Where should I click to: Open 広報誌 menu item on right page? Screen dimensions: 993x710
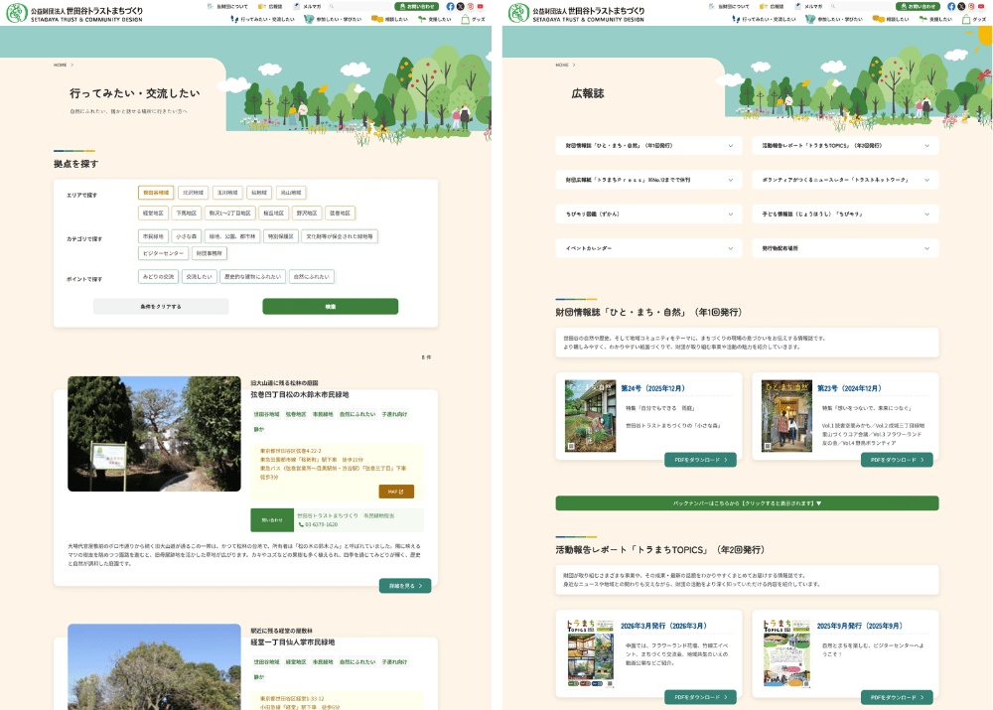click(x=772, y=6)
